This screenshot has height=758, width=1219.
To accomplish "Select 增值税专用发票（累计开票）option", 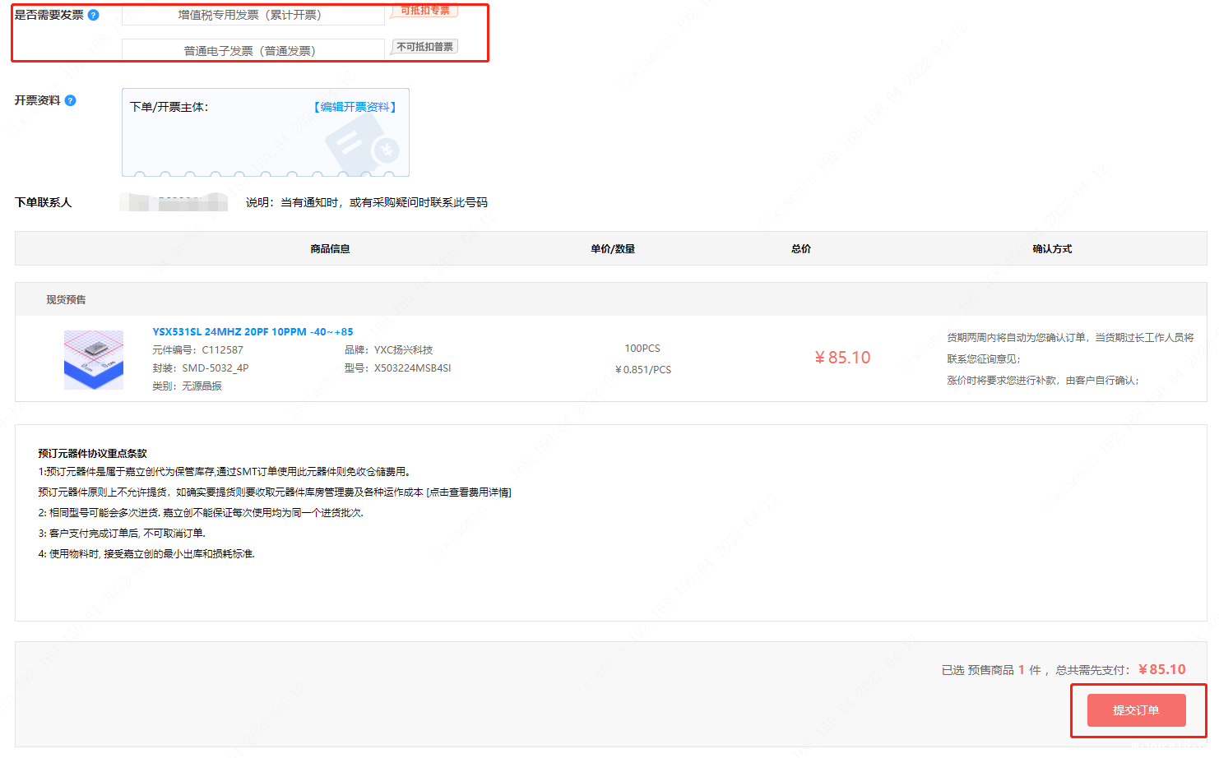I will [x=251, y=15].
